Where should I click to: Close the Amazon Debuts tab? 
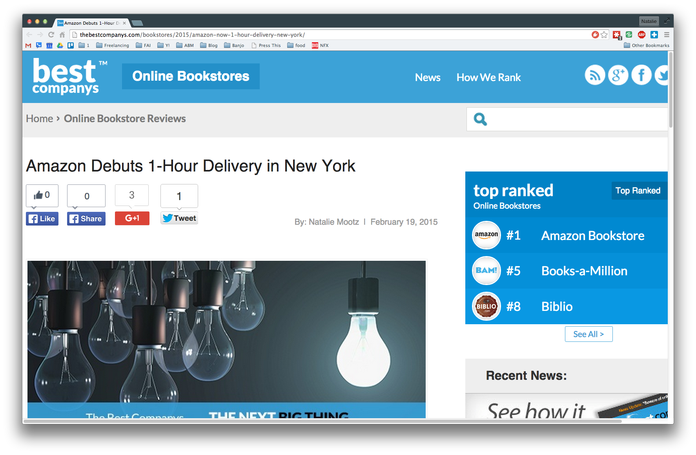(124, 23)
